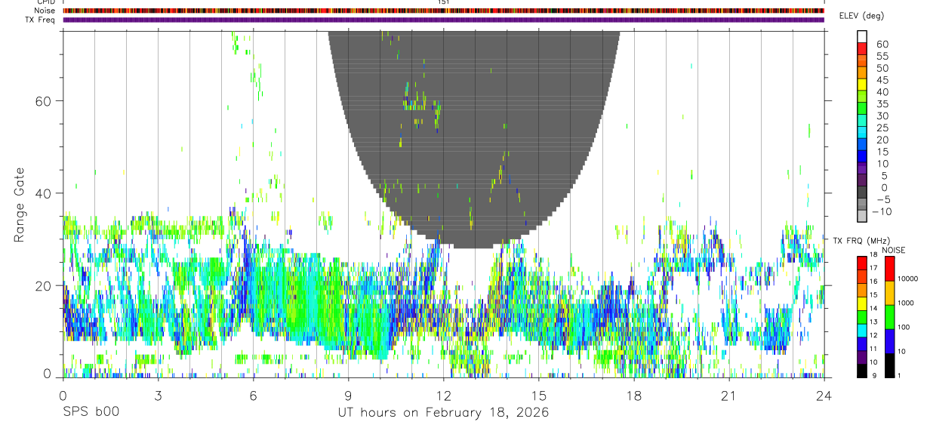The image size is (927, 428).
Task: Click the ELEV scale label '50'
Action: pyautogui.click(x=882, y=69)
